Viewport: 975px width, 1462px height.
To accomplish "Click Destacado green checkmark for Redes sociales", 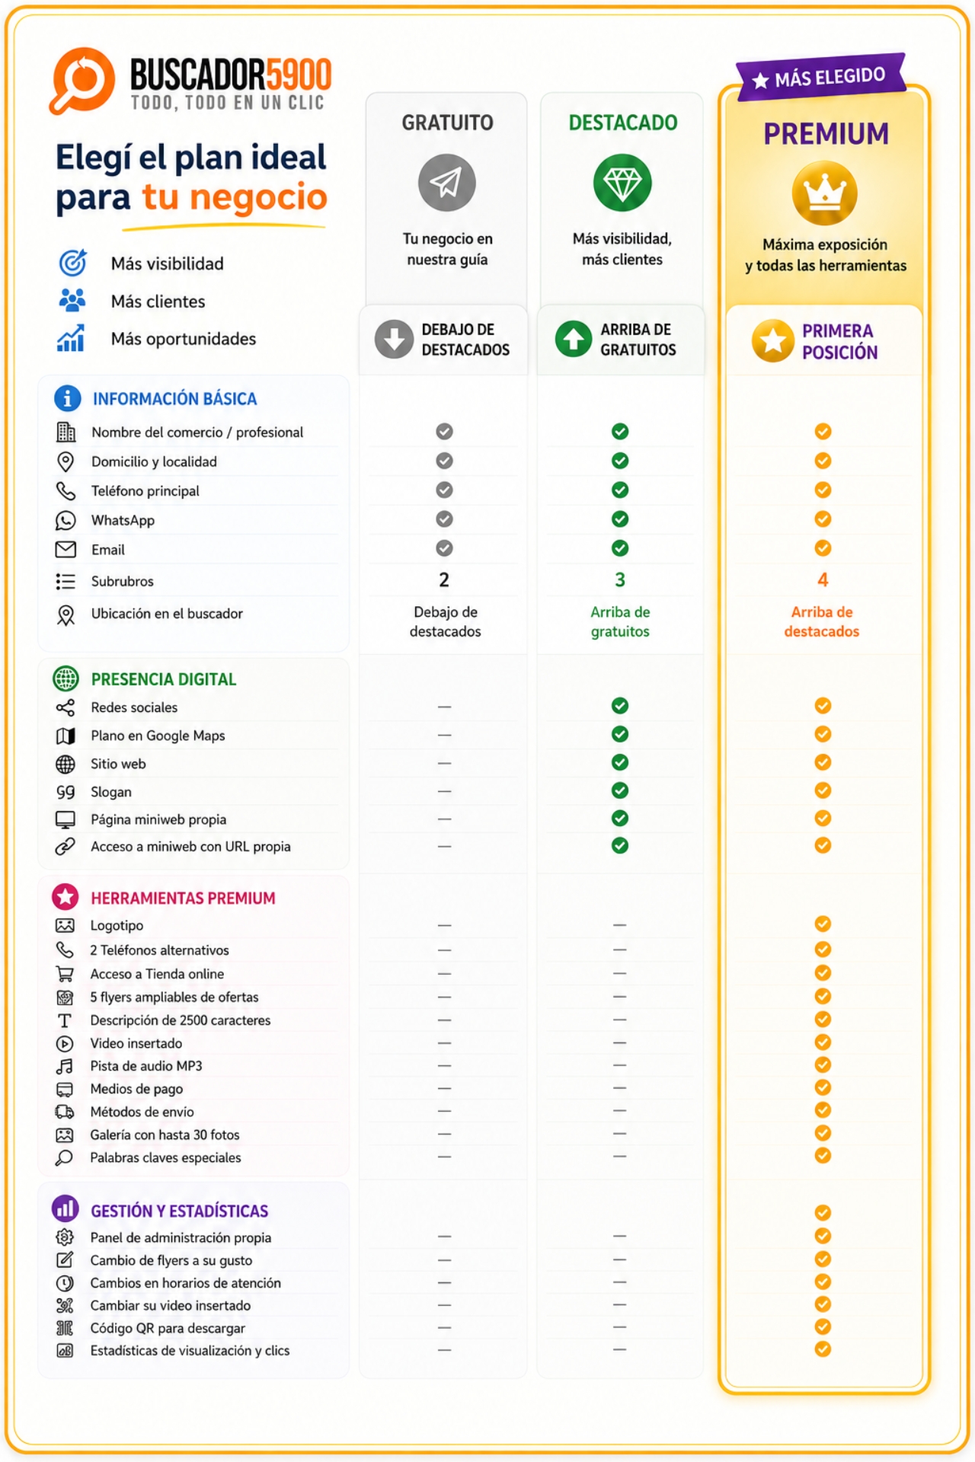I will point(620,706).
